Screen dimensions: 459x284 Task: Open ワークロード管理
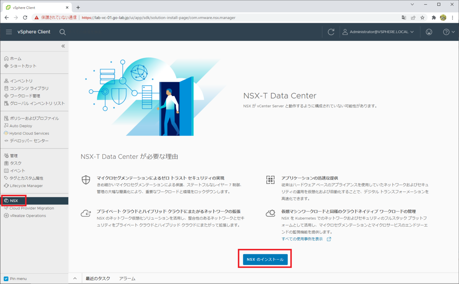tap(22, 96)
